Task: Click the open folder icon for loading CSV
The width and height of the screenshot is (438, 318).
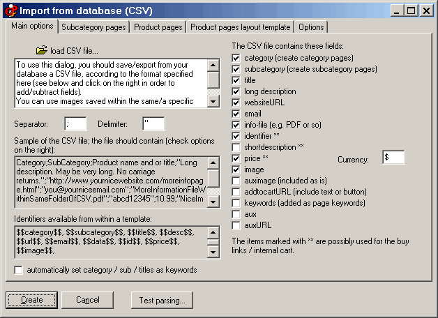Action: point(41,50)
